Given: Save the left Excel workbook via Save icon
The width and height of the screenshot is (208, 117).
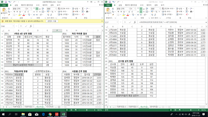Looking at the screenshot, I should (x=6, y=2).
